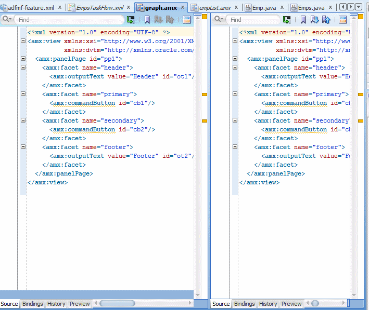Collapse footer facet in right editor
Image resolution: width=369 pixels, height=310 pixels.
tap(235, 147)
